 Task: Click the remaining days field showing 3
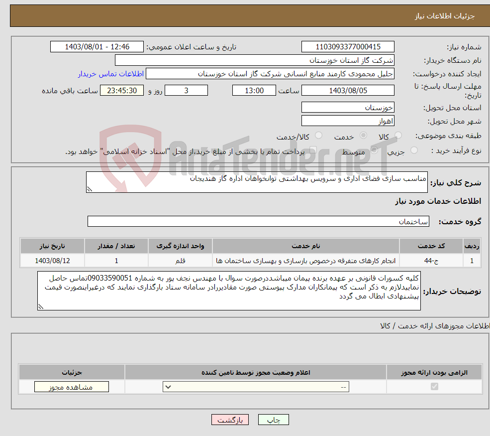click(x=186, y=91)
